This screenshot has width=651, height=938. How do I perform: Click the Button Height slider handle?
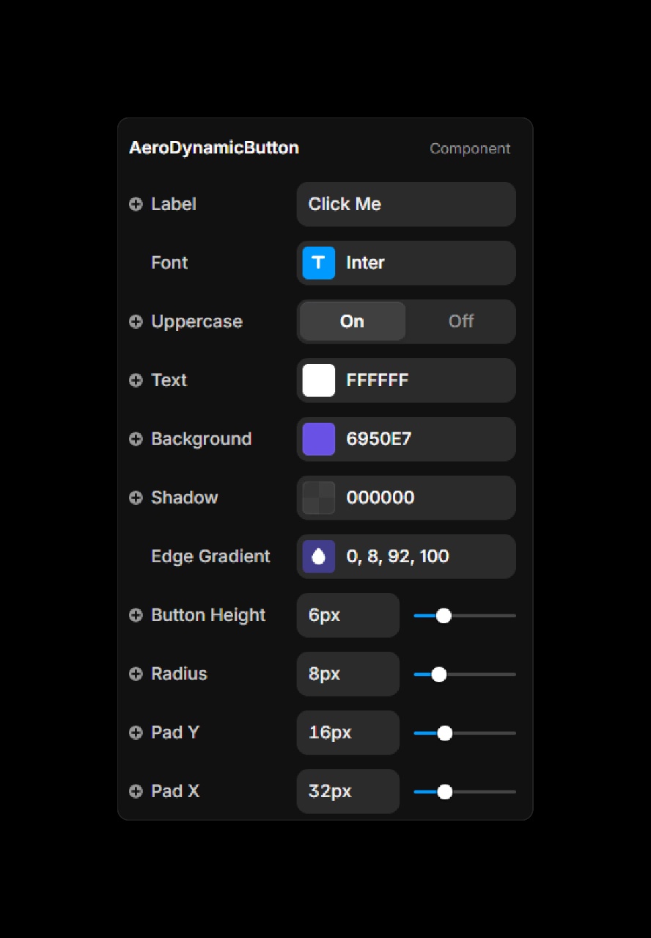444,616
